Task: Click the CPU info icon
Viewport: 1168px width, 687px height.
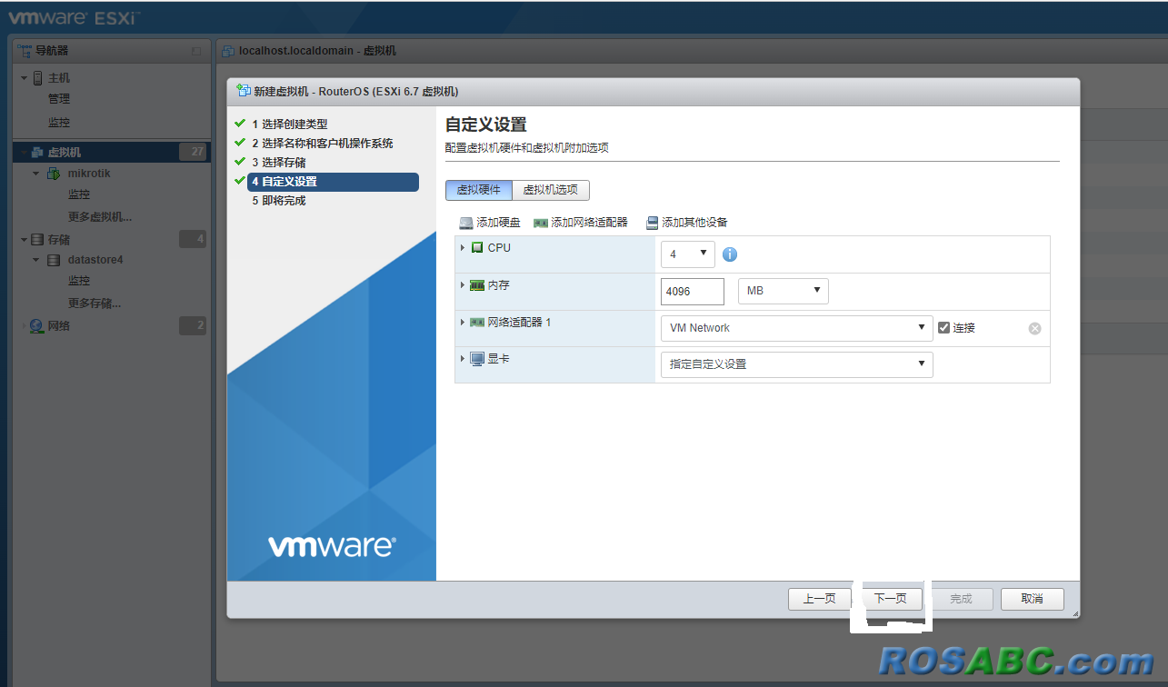Action: pyautogui.click(x=730, y=254)
